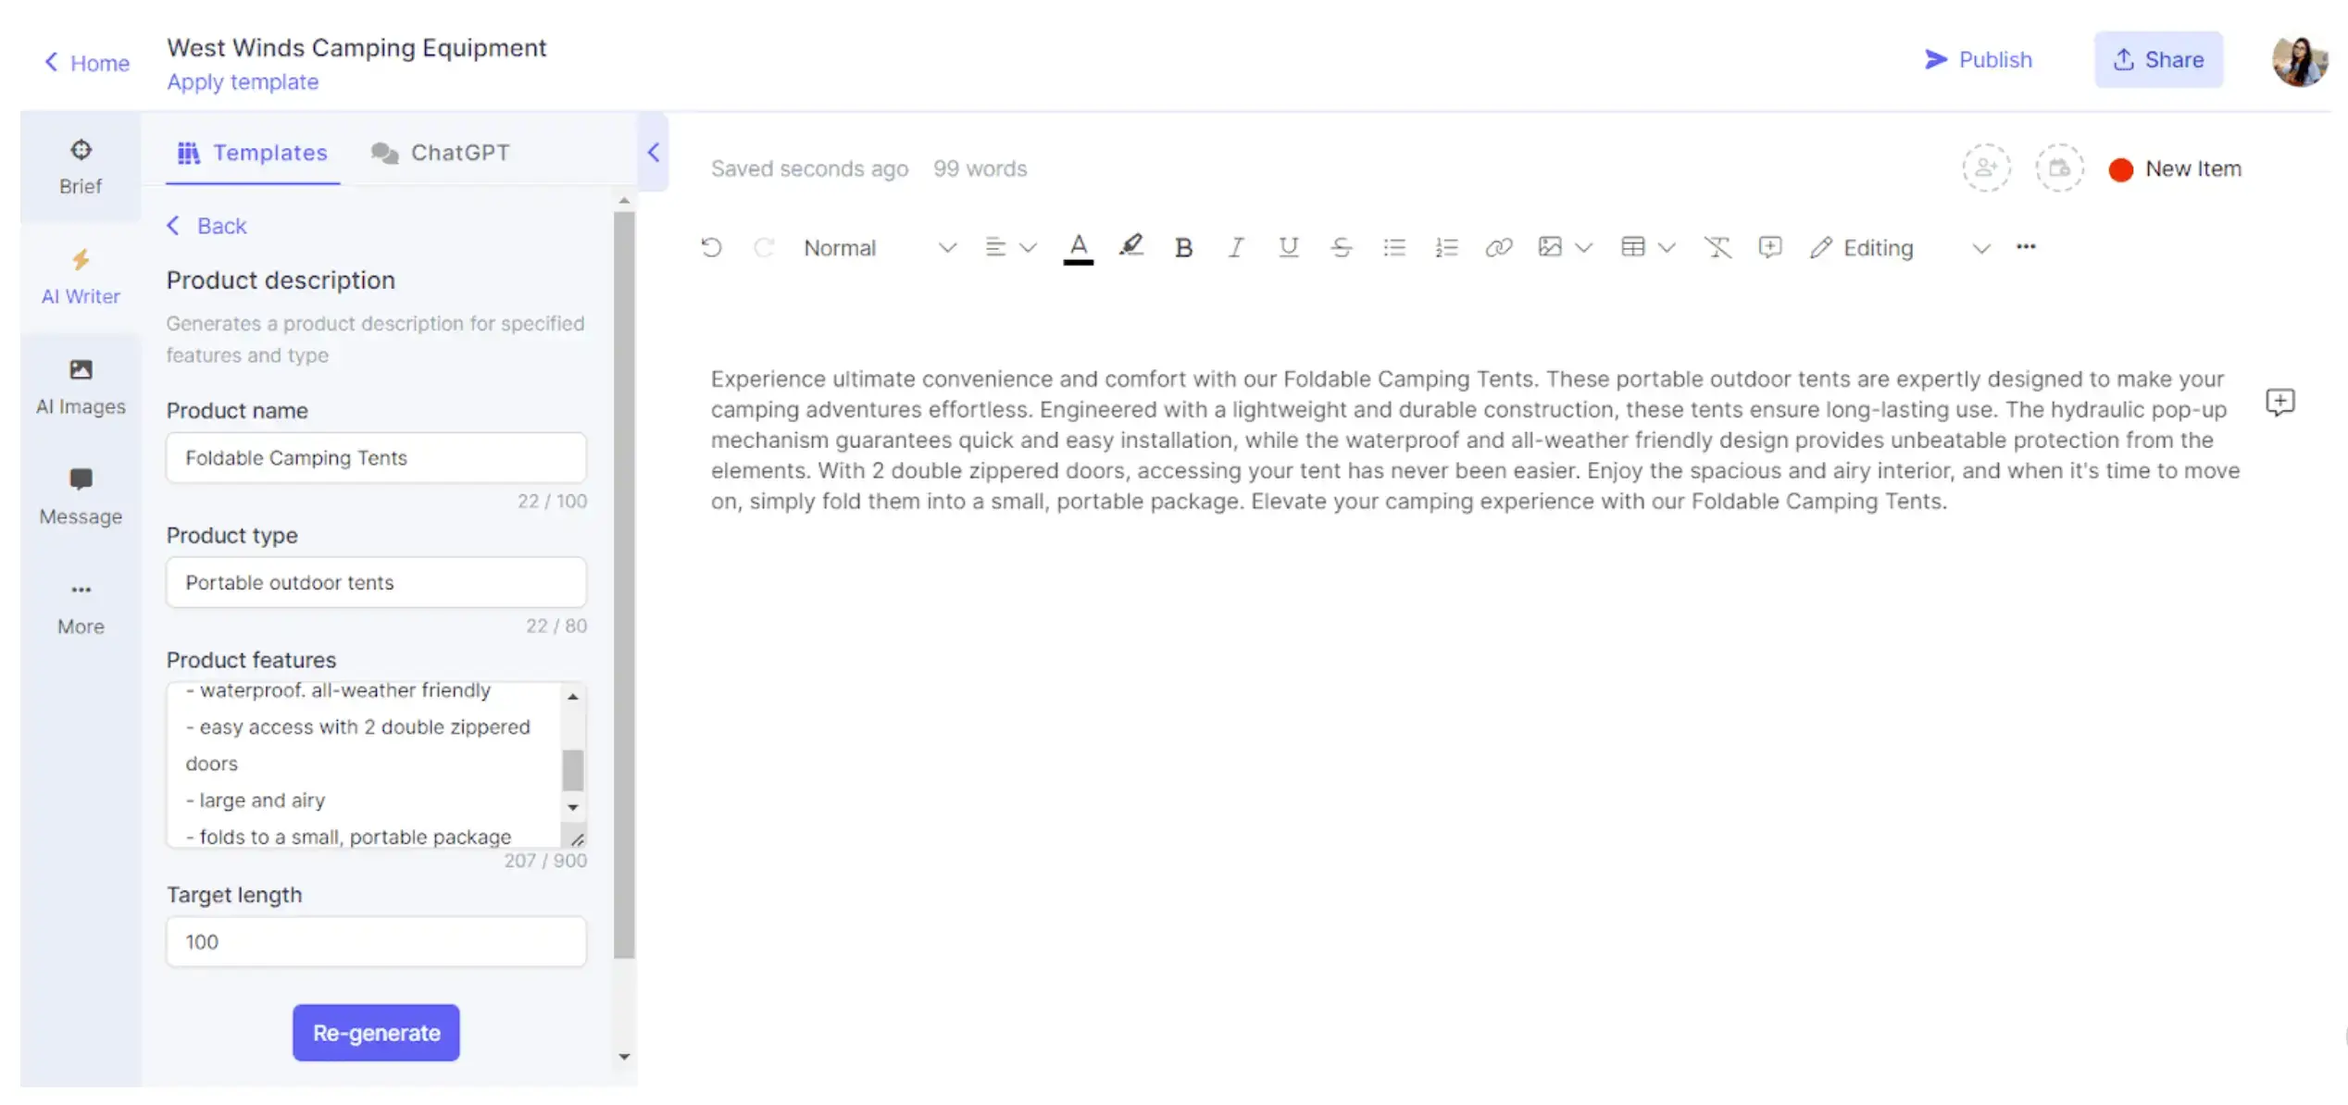2348x1105 pixels.
Task: Switch to the ChatGPT tab
Action: [442, 152]
